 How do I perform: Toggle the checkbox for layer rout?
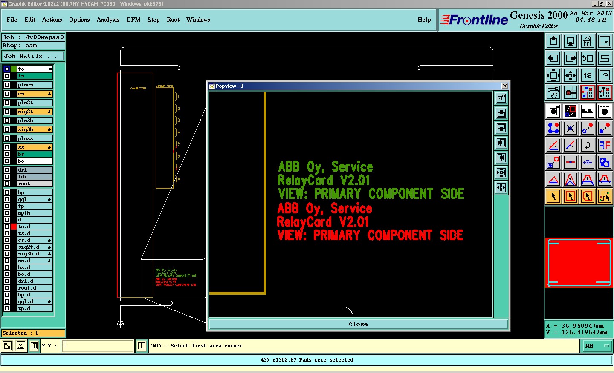(7, 184)
